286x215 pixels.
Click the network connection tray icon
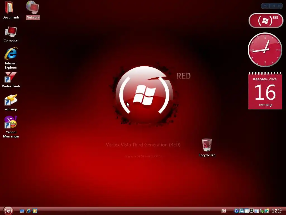click(267, 211)
